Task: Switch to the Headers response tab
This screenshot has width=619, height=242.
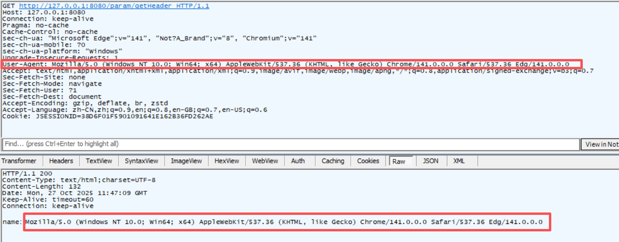Action: tap(61, 161)
